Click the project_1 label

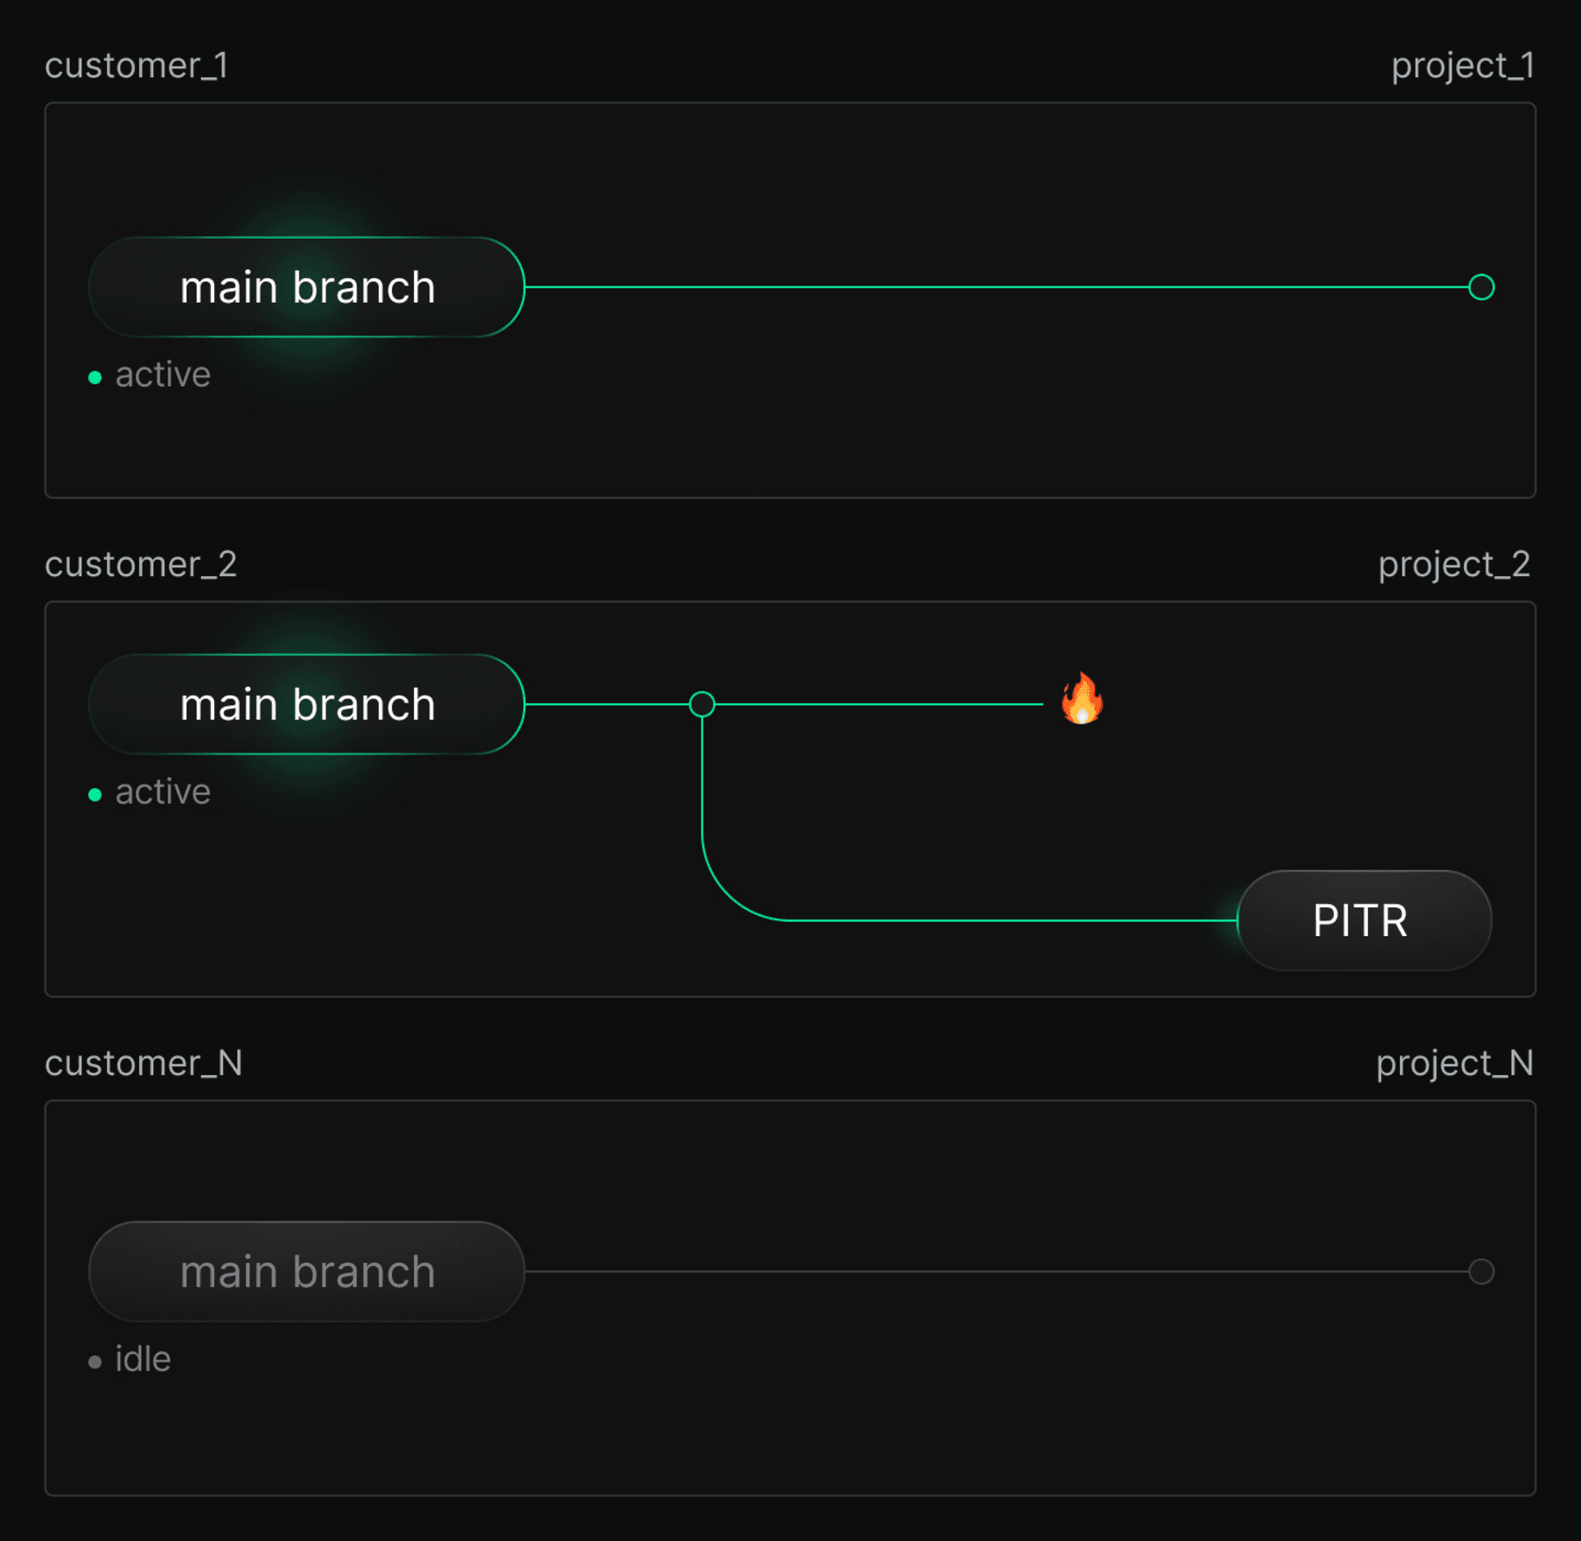click(1462, 66)
